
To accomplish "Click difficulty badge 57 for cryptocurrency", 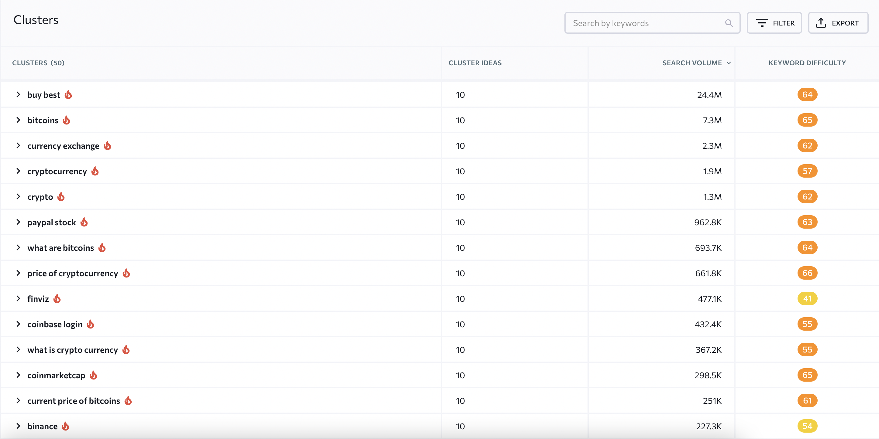I will pyautogui.click(x=807, y=171).
